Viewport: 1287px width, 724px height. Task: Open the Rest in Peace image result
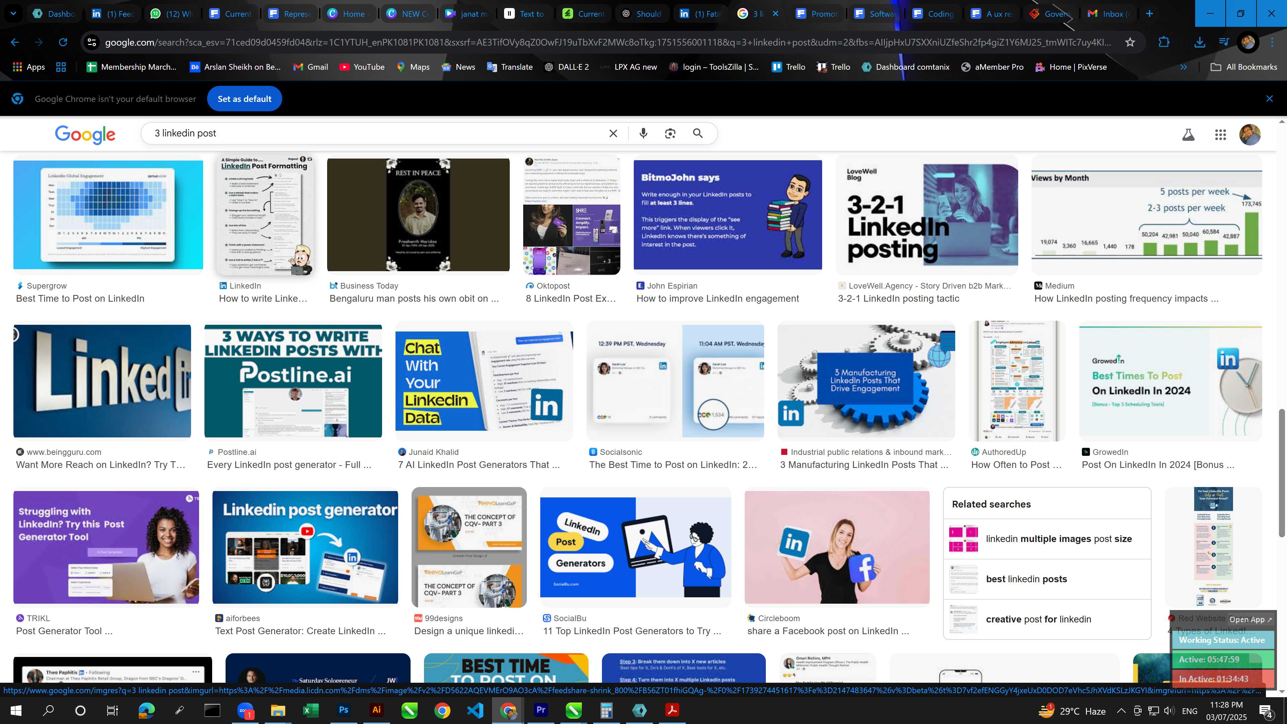418,215
